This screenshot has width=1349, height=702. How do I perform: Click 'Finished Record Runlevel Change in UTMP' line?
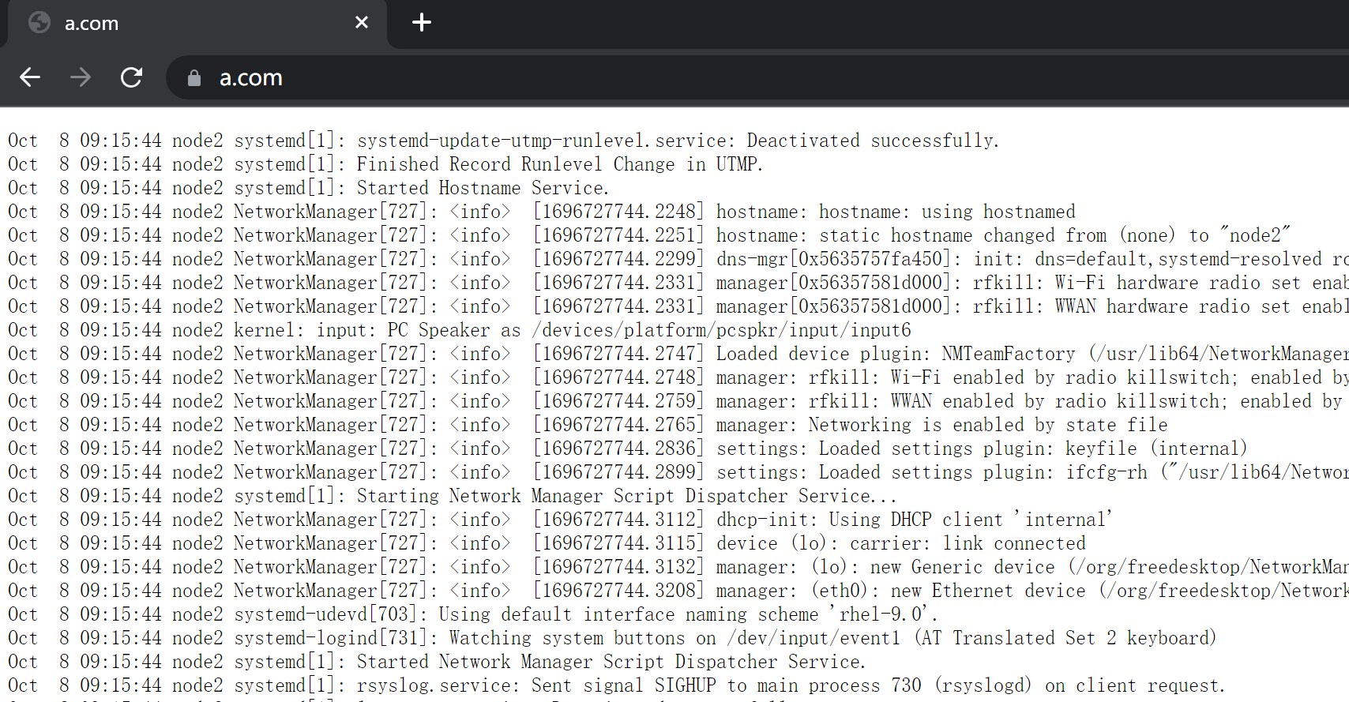pos(559,164)
